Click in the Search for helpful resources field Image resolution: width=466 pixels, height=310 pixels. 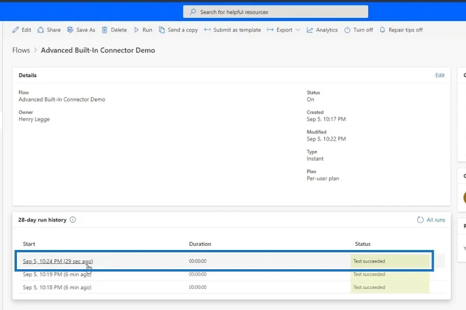click(276, 12)
